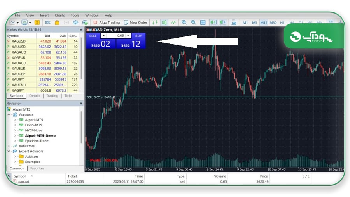Zoom out on the chart

click(x=194, y=22)
